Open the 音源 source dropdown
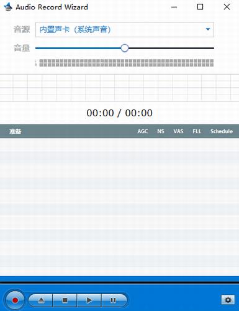This screenshot has width=239, height=311. 125,30
